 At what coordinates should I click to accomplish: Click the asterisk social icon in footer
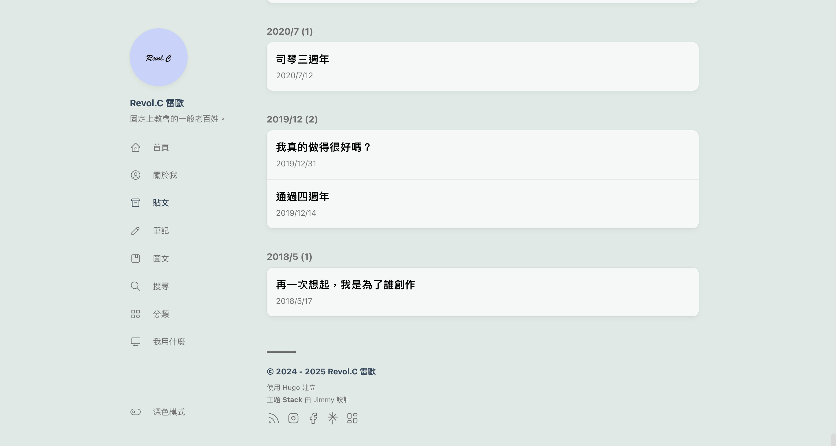333,419
